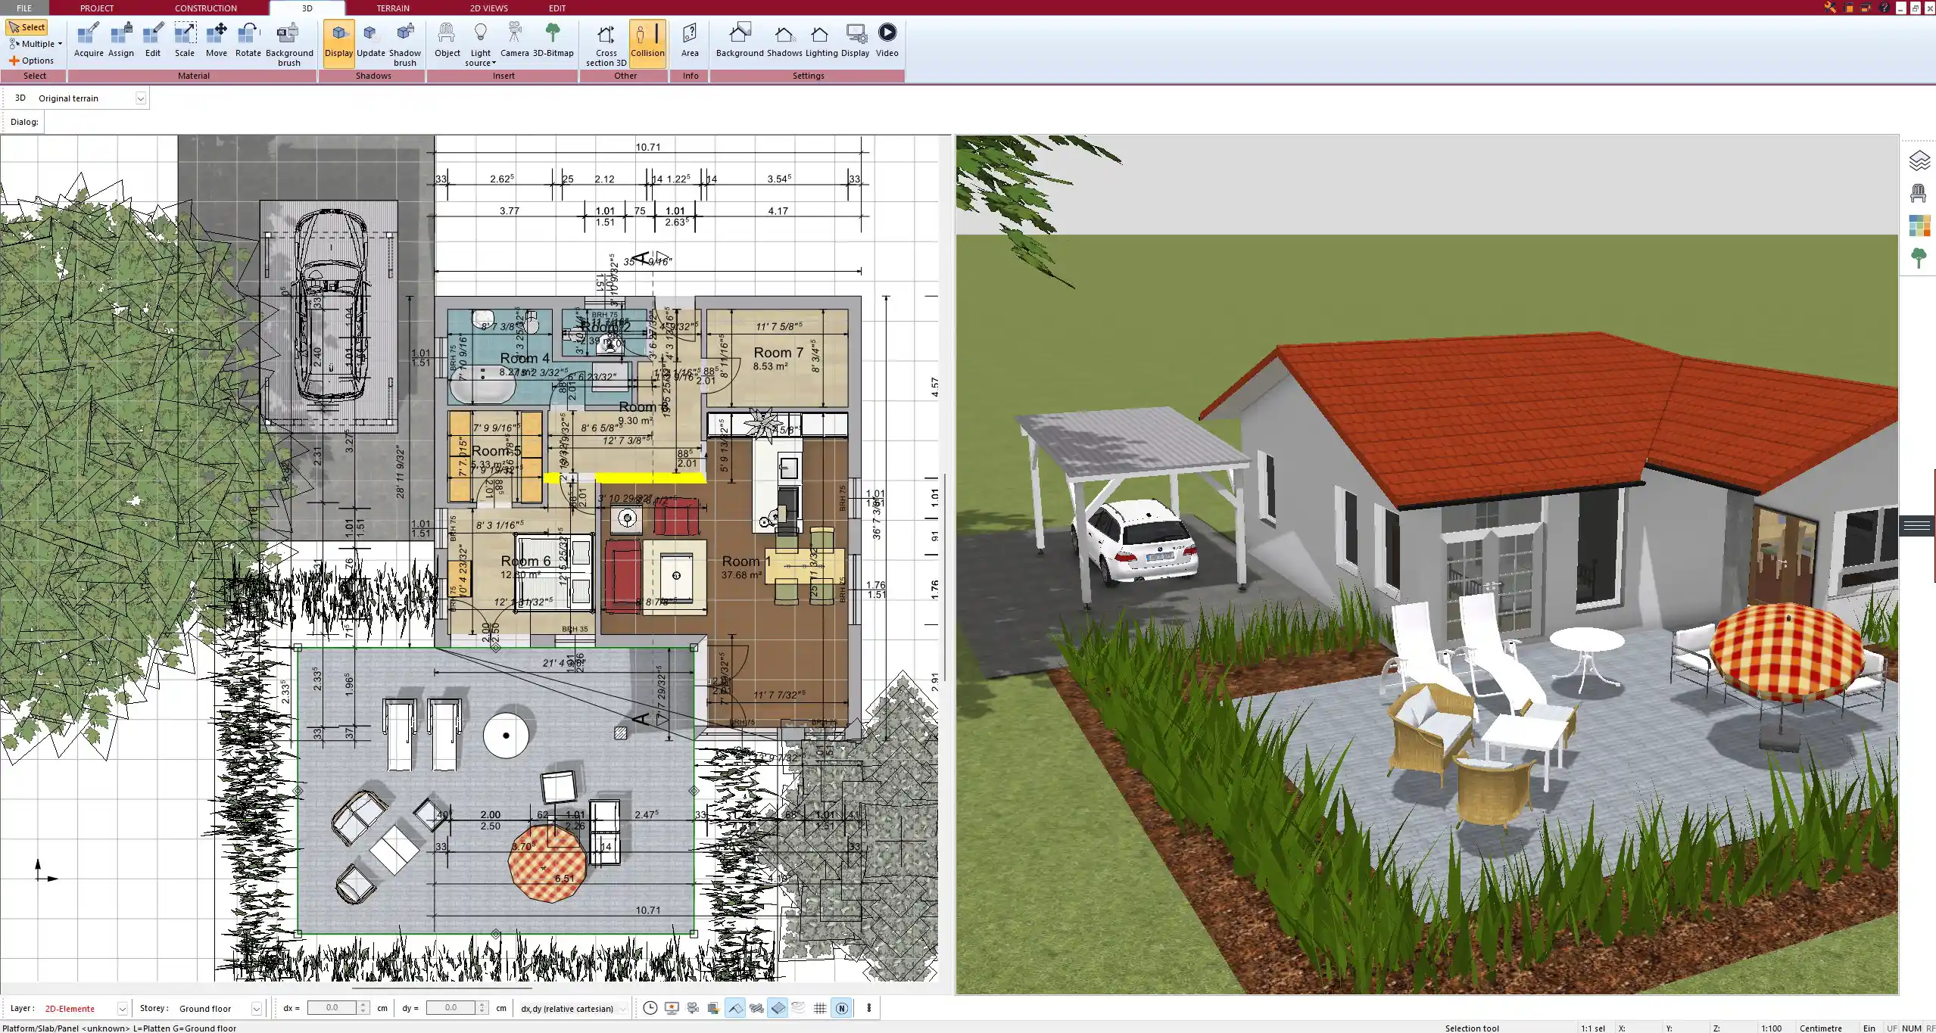Screen dimensions: 1936x1033
Task: Activate the Background brush tool
Action: [x=289, y=45]
